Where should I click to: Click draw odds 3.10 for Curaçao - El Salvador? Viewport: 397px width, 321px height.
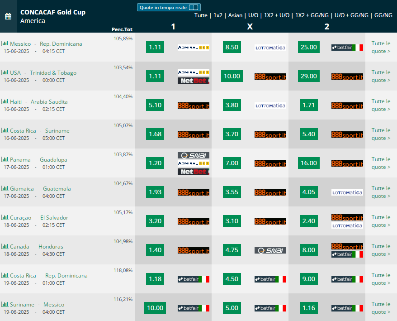click(x=232, y=221)
